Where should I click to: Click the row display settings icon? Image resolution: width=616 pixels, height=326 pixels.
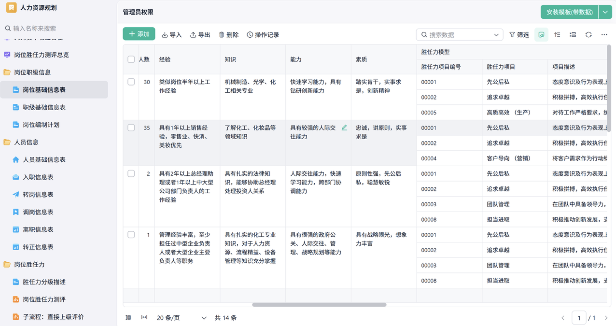(x=573, y=35)
